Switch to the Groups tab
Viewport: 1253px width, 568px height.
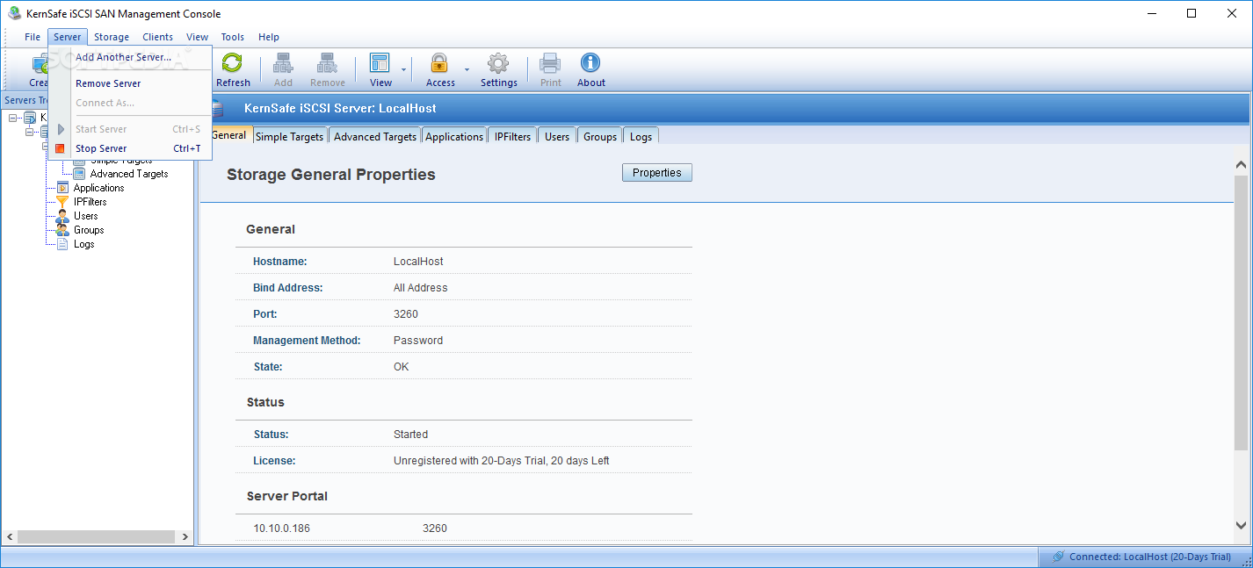click(x=600, y=136)
